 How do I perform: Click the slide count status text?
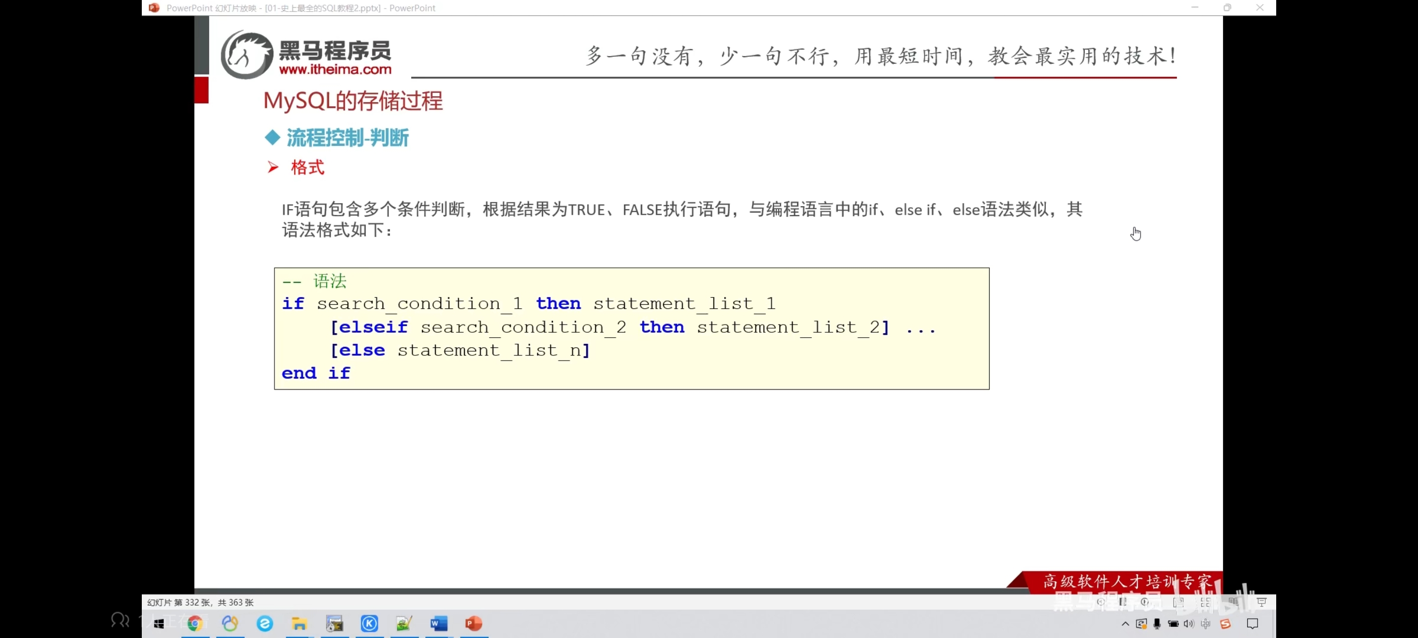[201, 602]
